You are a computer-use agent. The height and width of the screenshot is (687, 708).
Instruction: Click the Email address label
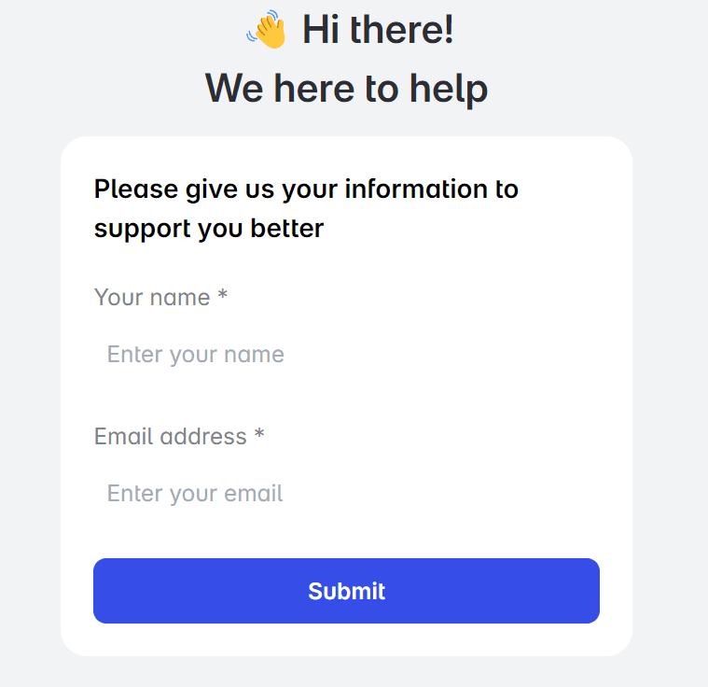[171, 437]
